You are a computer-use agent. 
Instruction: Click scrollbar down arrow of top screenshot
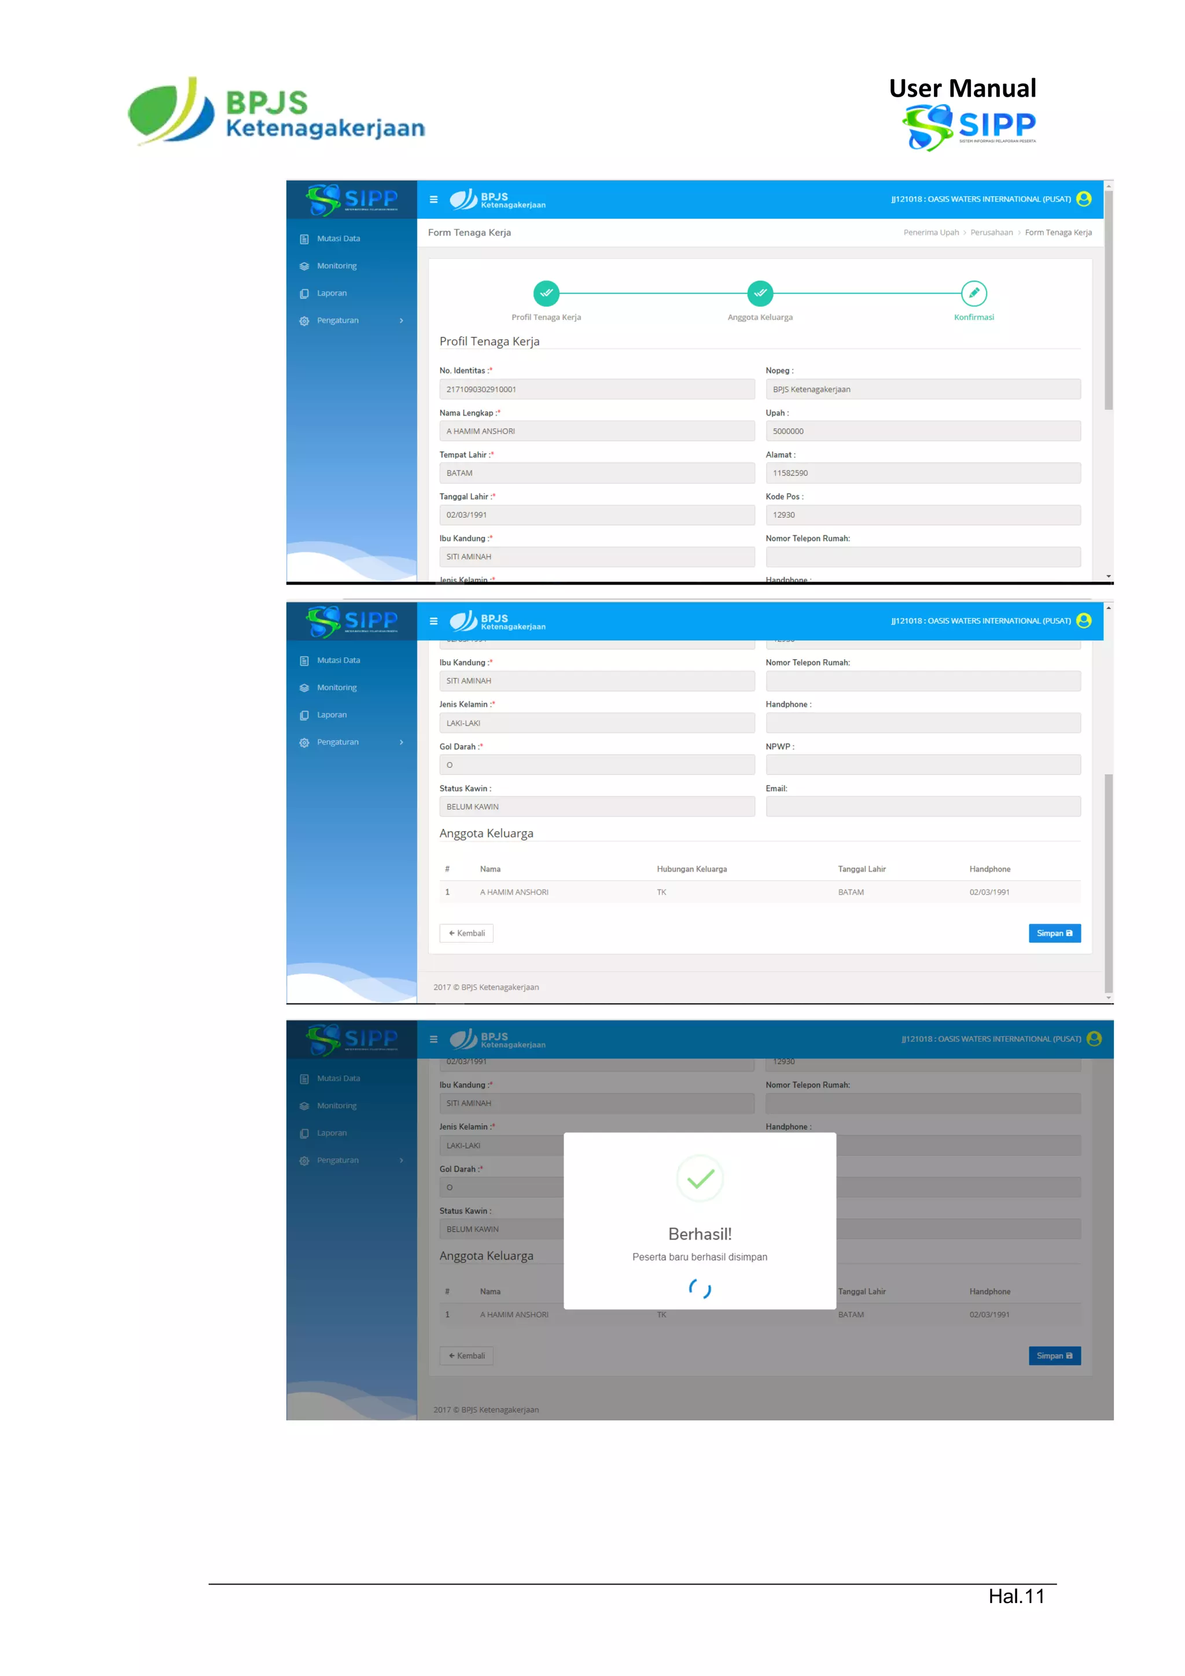coord(1109,576)
